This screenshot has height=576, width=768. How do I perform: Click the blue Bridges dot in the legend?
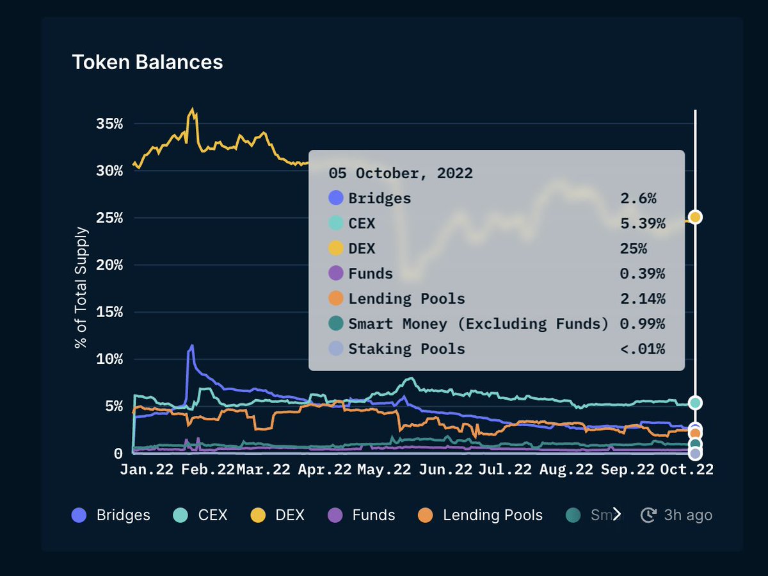coord(78,514)
